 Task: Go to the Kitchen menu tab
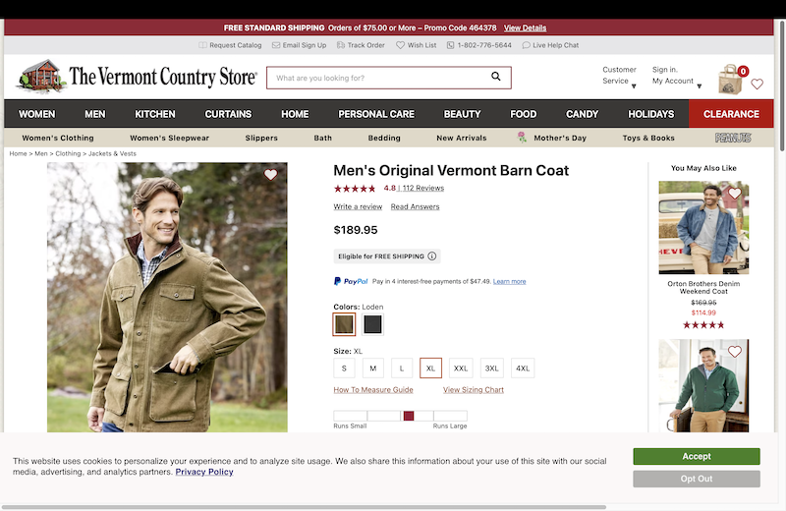[155, 114]
